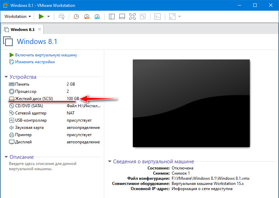Click the NAT network value

click(71, 113)
